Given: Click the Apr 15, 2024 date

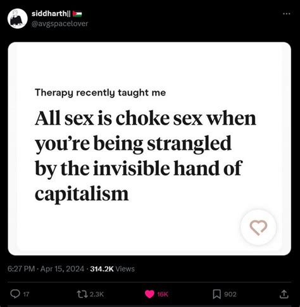Looking at the screenshot, I should point(62,269).
